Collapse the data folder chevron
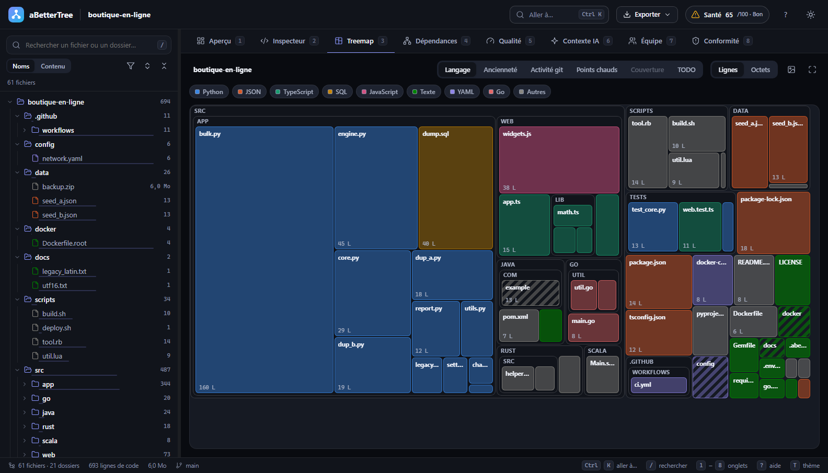The height and width of the screenshot is (473, 828). (17, 172)
